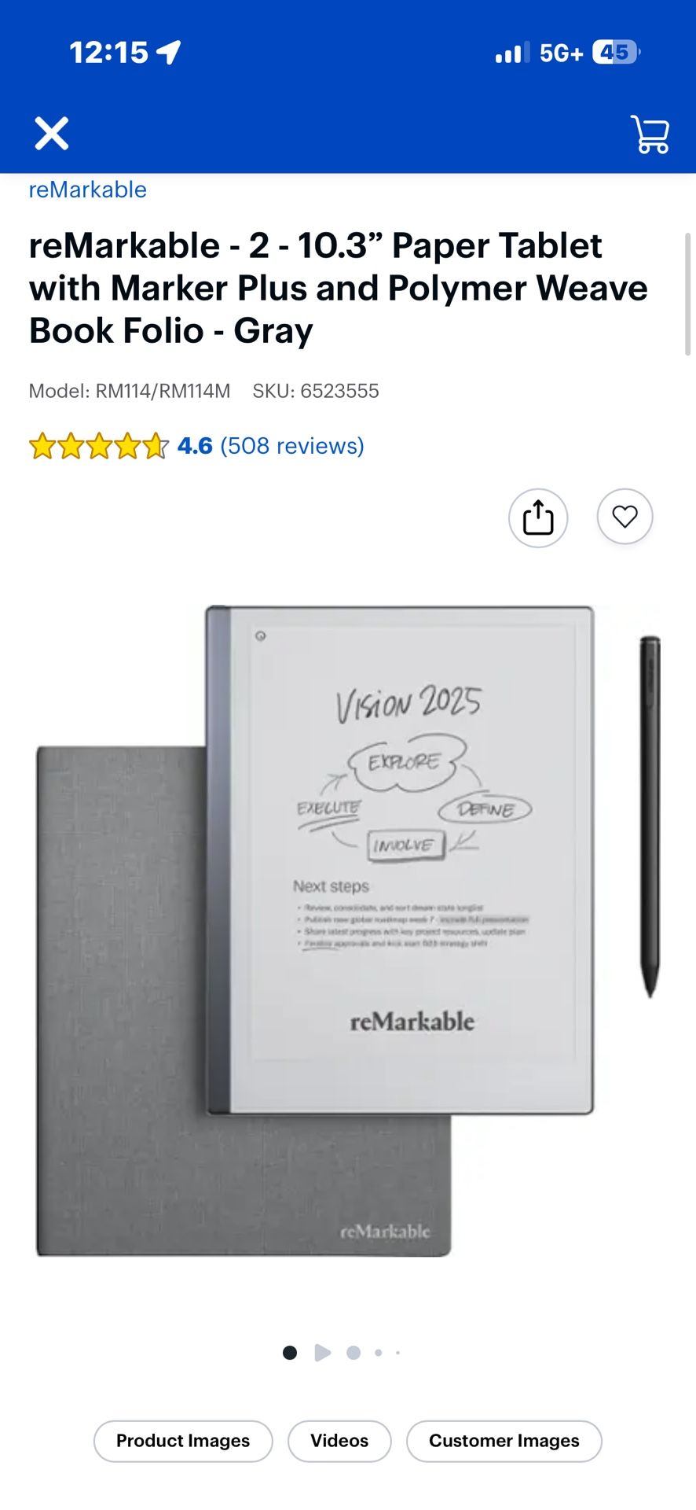Tap the video play indicator in carousel
The height and width of the screenshot is (1510, 696).
322,1353
